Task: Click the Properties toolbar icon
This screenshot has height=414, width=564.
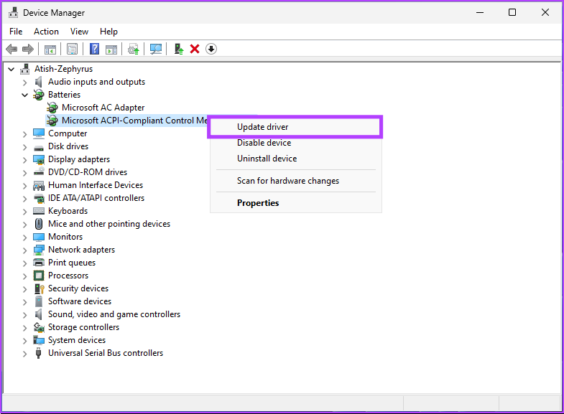Action: 72,49
